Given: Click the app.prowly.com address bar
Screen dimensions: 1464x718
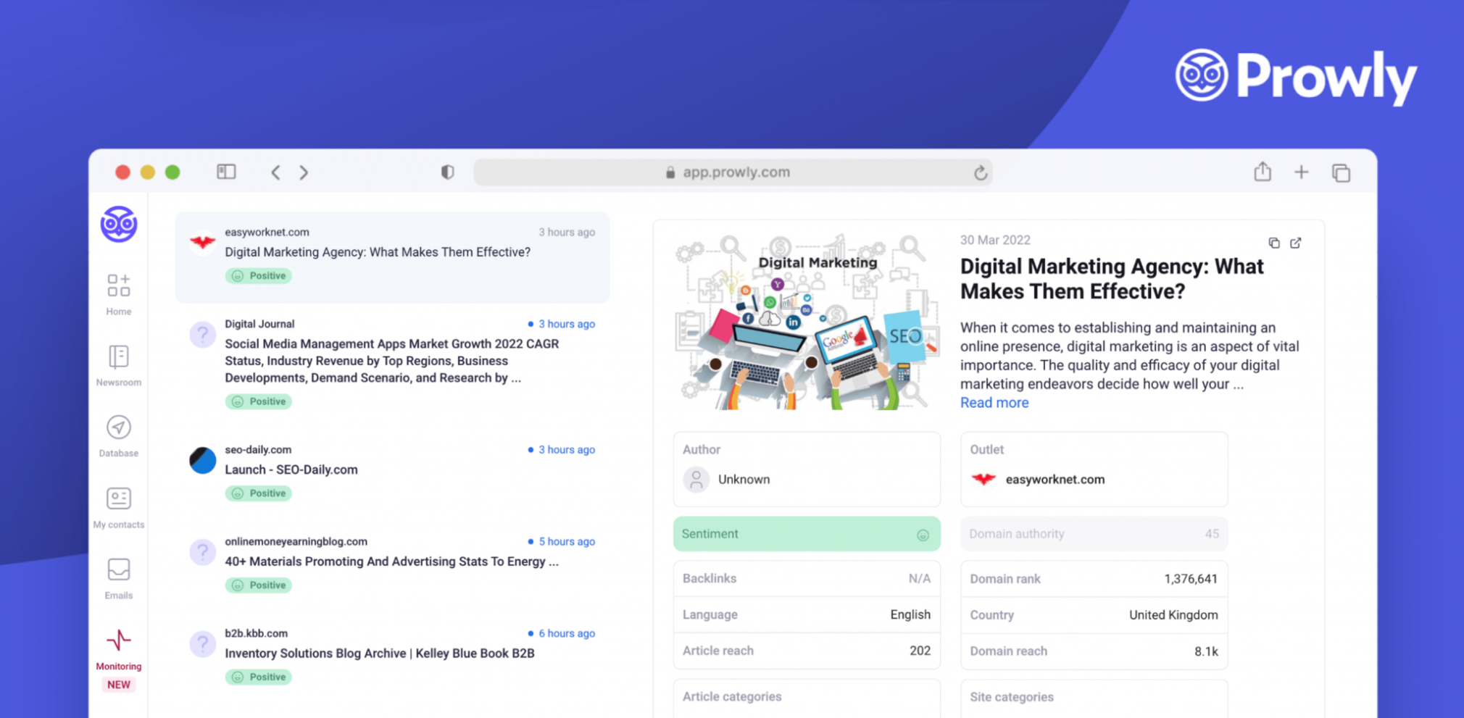Looking at the screenshot, I should (733, 172).
